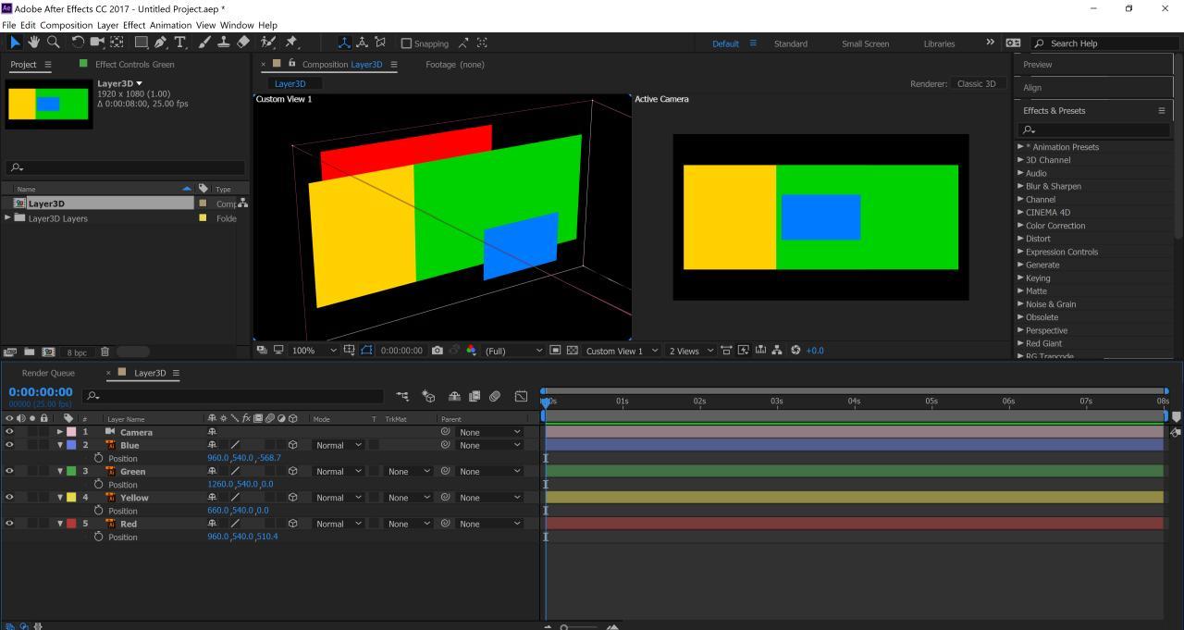Toggle 3D switch on the Green layer

(293, 471)
